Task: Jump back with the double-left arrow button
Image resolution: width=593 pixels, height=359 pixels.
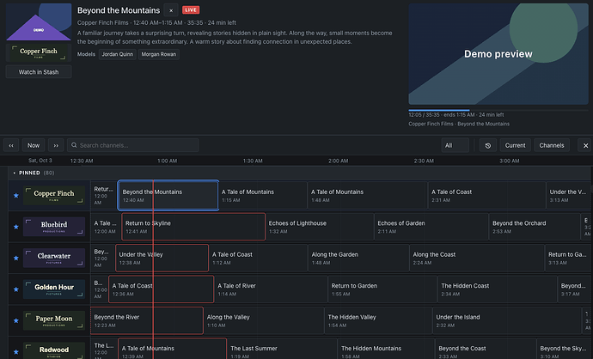Action: click(11, 145)
